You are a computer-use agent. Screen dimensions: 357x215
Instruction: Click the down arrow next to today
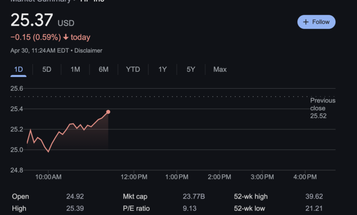click(66, 37)
